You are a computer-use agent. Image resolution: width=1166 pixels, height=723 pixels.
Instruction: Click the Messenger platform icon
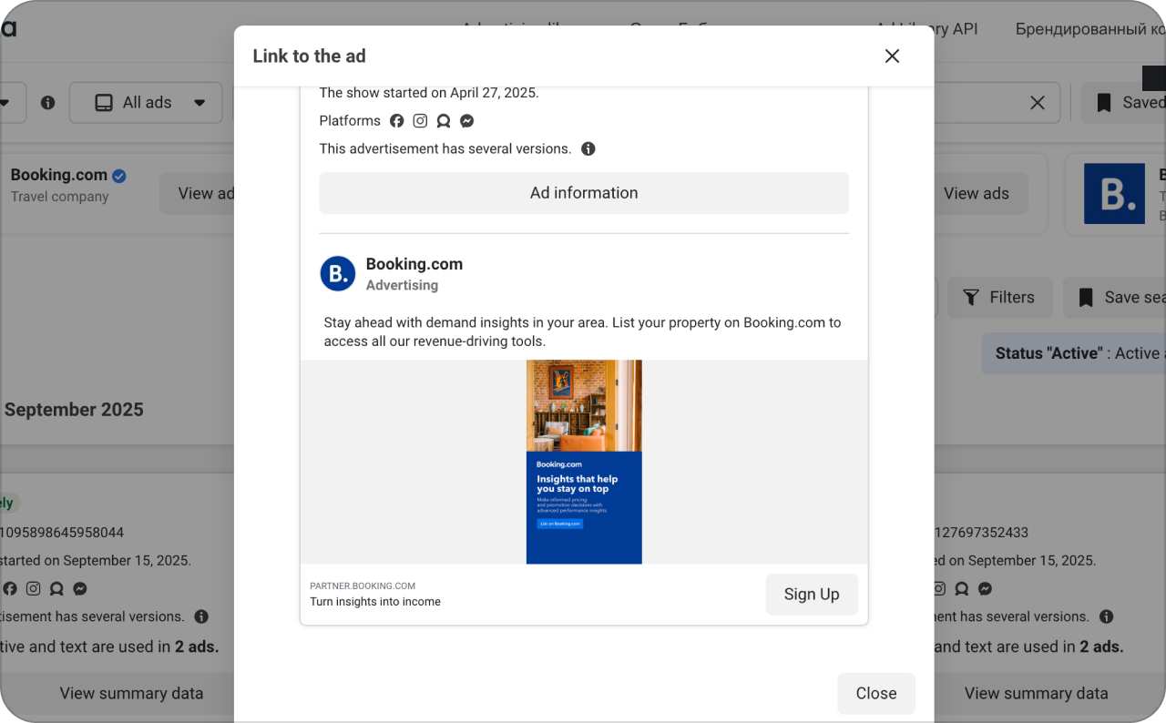click(466, 120)
